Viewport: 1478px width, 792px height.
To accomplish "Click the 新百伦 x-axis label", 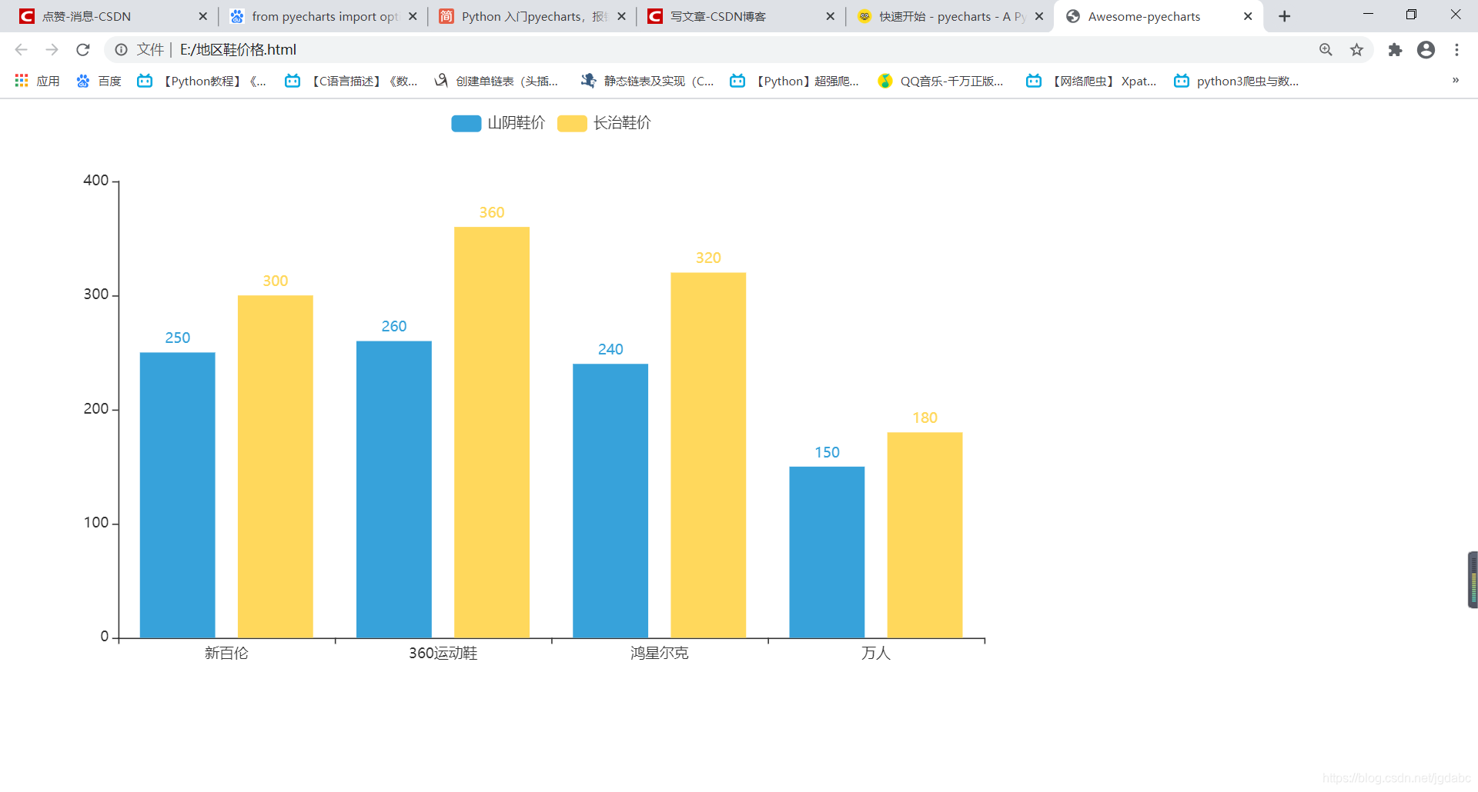I will point(226,654).
